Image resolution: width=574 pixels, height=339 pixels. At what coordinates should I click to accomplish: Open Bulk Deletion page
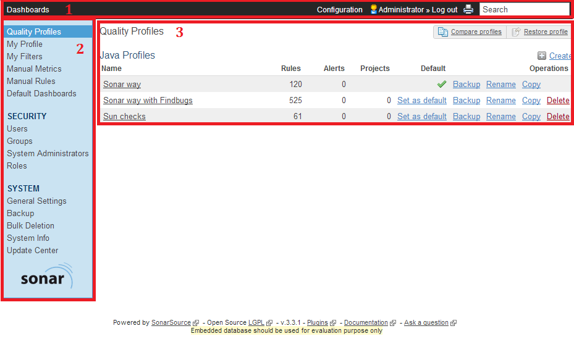(x=30, y=225)
